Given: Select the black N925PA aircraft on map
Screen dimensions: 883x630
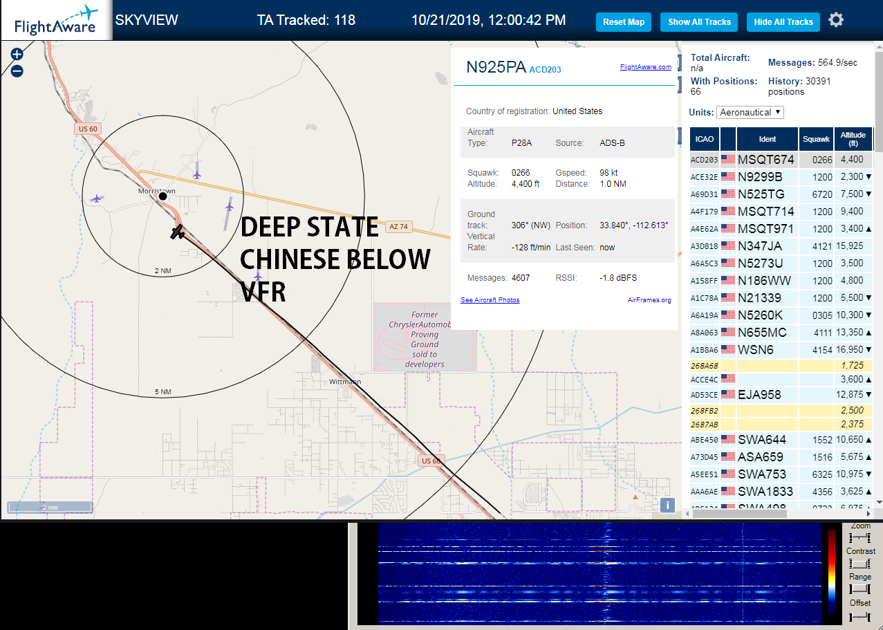Looking at the screenshot, I should click(x=178, y=232).
